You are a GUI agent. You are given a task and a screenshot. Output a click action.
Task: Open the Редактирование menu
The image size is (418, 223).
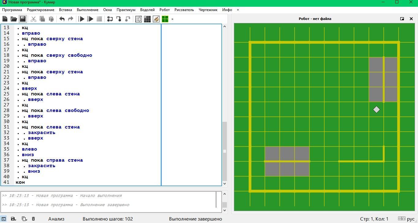click(40, 10)
